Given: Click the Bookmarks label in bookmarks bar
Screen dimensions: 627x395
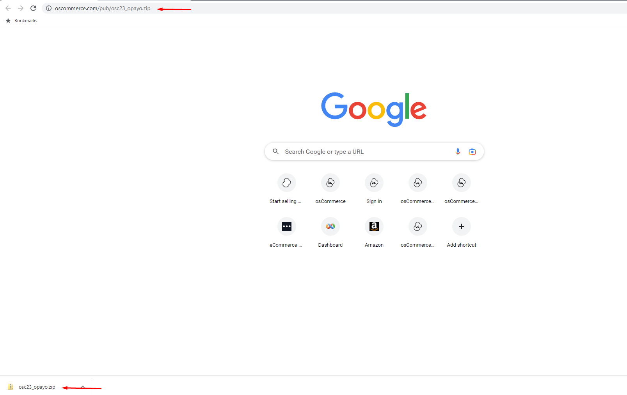Looking at the screenshot, I should (x=26, y=21).
